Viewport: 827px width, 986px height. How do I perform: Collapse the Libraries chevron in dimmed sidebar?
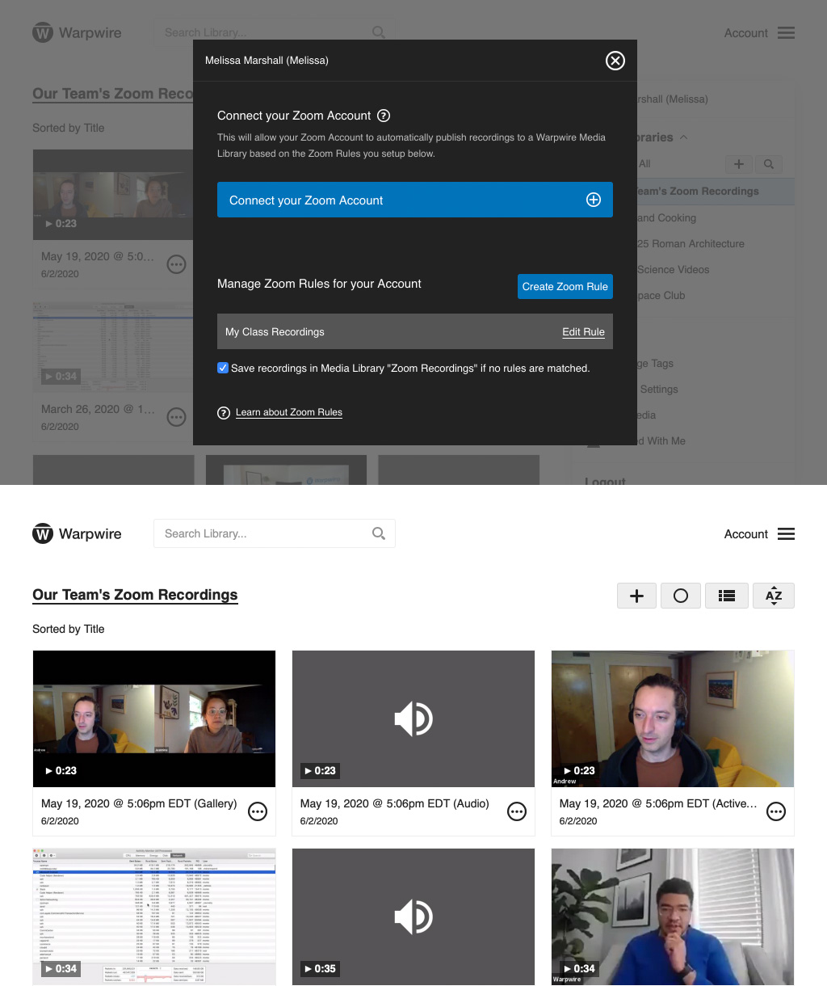[x=684, y=137]
